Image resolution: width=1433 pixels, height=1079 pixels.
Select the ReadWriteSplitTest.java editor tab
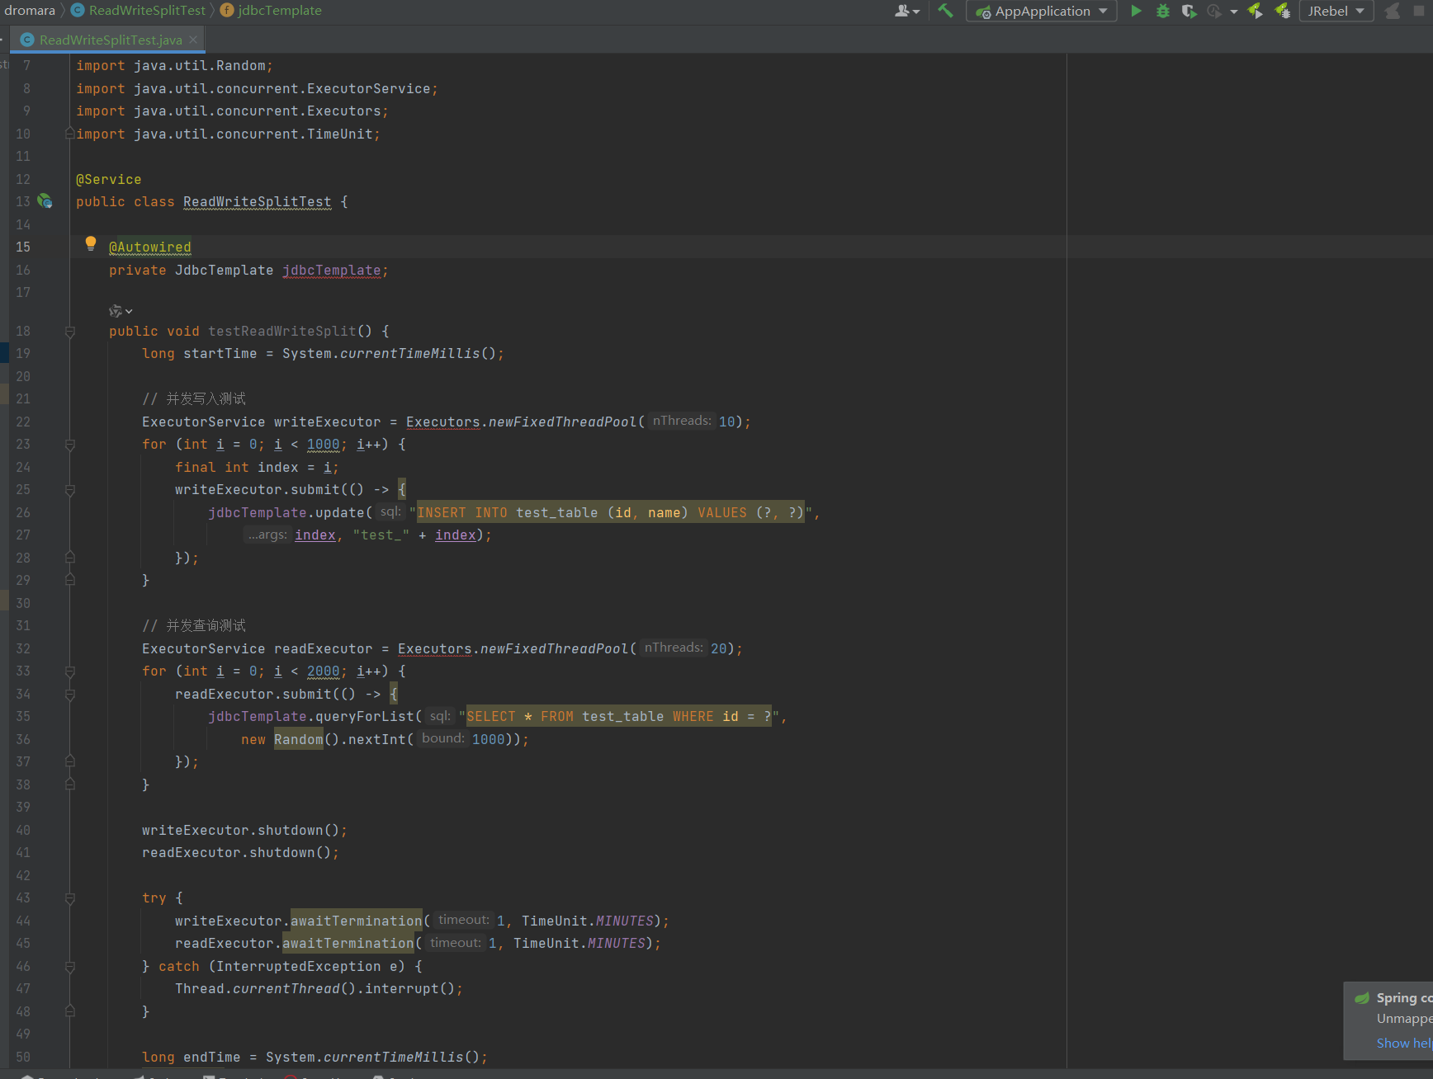[x=110, y=40]
